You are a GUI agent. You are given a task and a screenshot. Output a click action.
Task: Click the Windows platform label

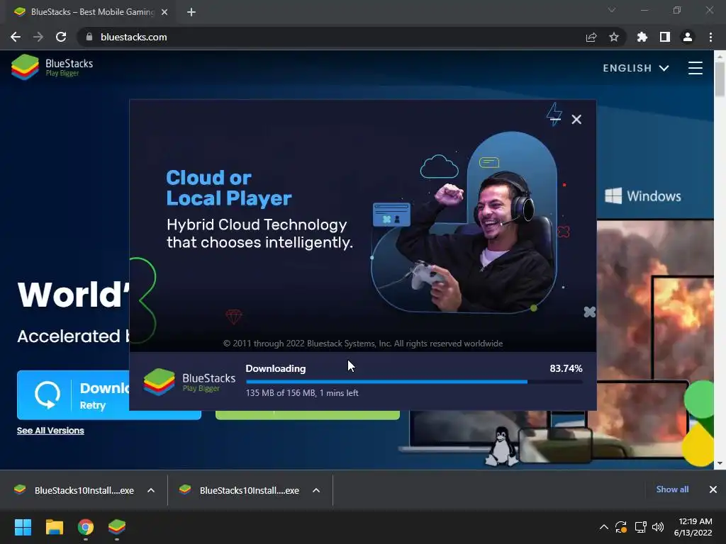pos(643,196)
